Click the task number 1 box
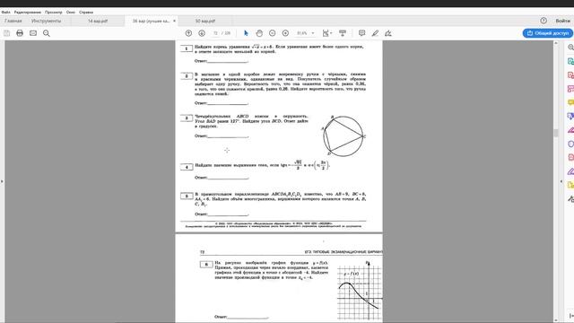The height and width of the screenshot is (323, 574). coord(187,48)
